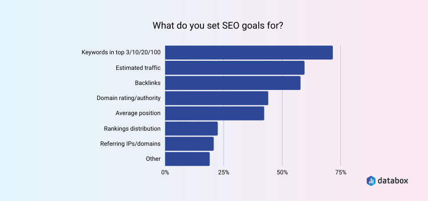Click the 50% axis label
This screenshot has width=428, height=201.
click(x=282, y=172)
